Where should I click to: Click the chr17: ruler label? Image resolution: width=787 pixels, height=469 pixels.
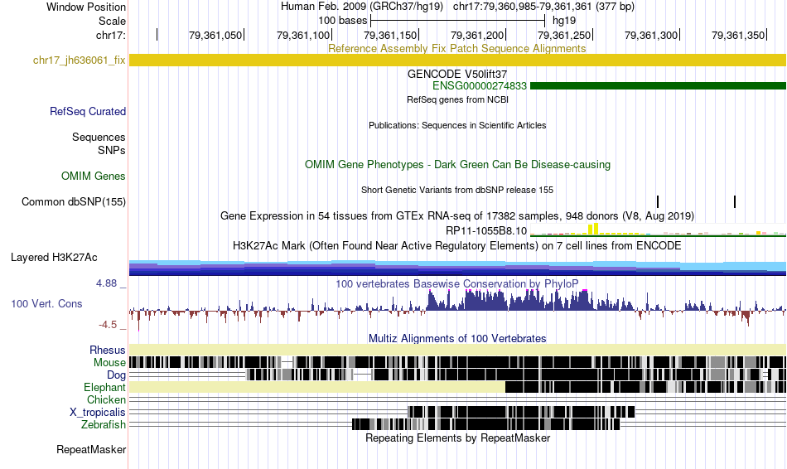click(x=111, y=35)
